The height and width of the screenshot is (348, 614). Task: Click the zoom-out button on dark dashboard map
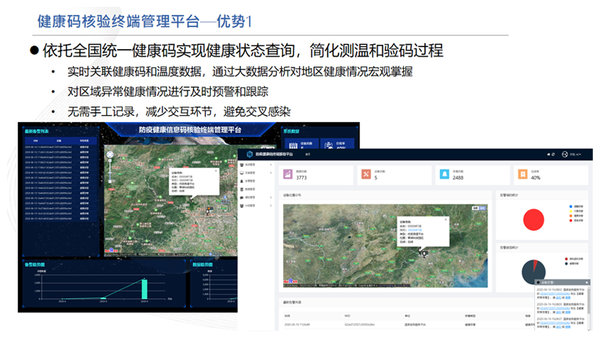point(110,181)
